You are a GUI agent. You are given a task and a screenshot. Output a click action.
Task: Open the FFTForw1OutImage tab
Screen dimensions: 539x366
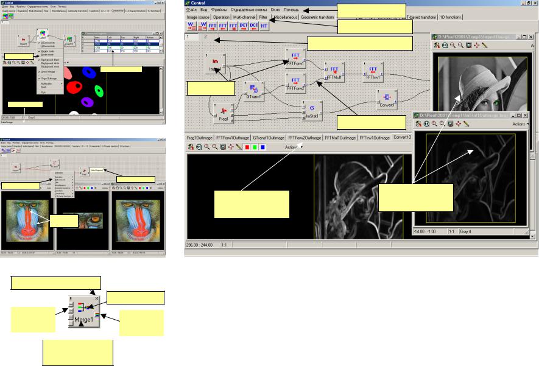click(233, 138)
